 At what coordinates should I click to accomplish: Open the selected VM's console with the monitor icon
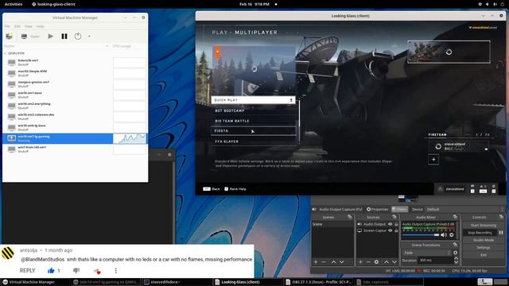[x=24, y=37]
